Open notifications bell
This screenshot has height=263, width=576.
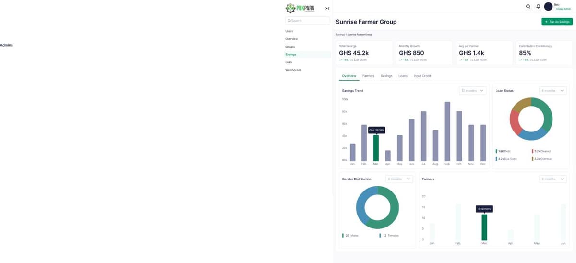pos(538,7)
